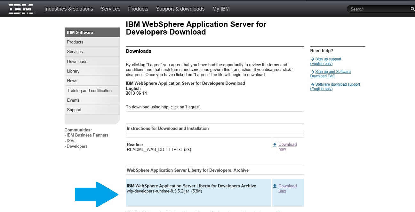This screenshot has height=212, width=415.
Task: Open the Developers community link
Action: click(77, 146)
